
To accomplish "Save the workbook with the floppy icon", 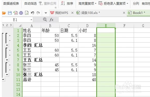I will (x=10, y=13).
